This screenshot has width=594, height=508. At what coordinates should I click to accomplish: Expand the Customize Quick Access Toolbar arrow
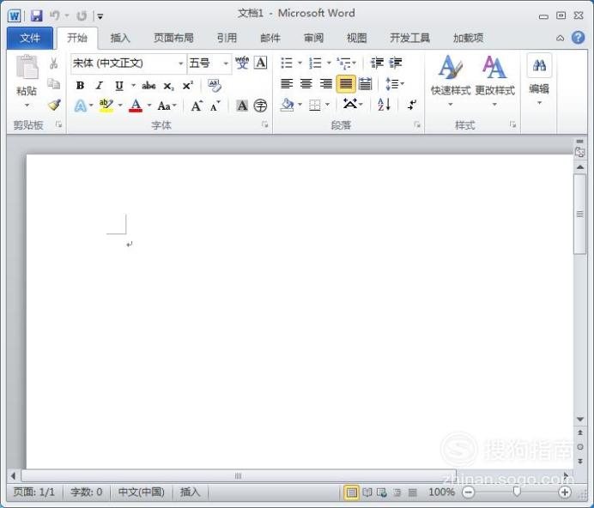click(x=100, y=16)
